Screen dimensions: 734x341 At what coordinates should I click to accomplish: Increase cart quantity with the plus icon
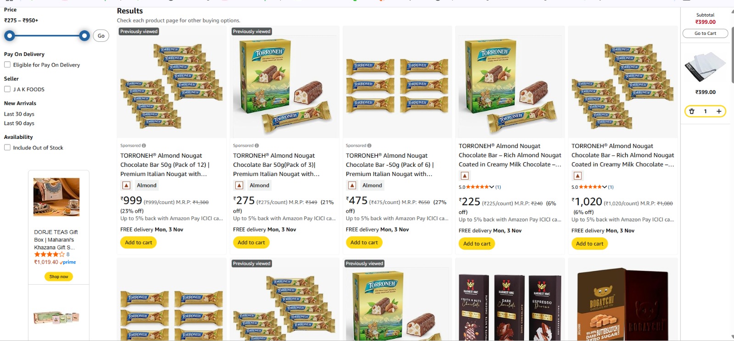pyautogui.click(x=719, y=111)
